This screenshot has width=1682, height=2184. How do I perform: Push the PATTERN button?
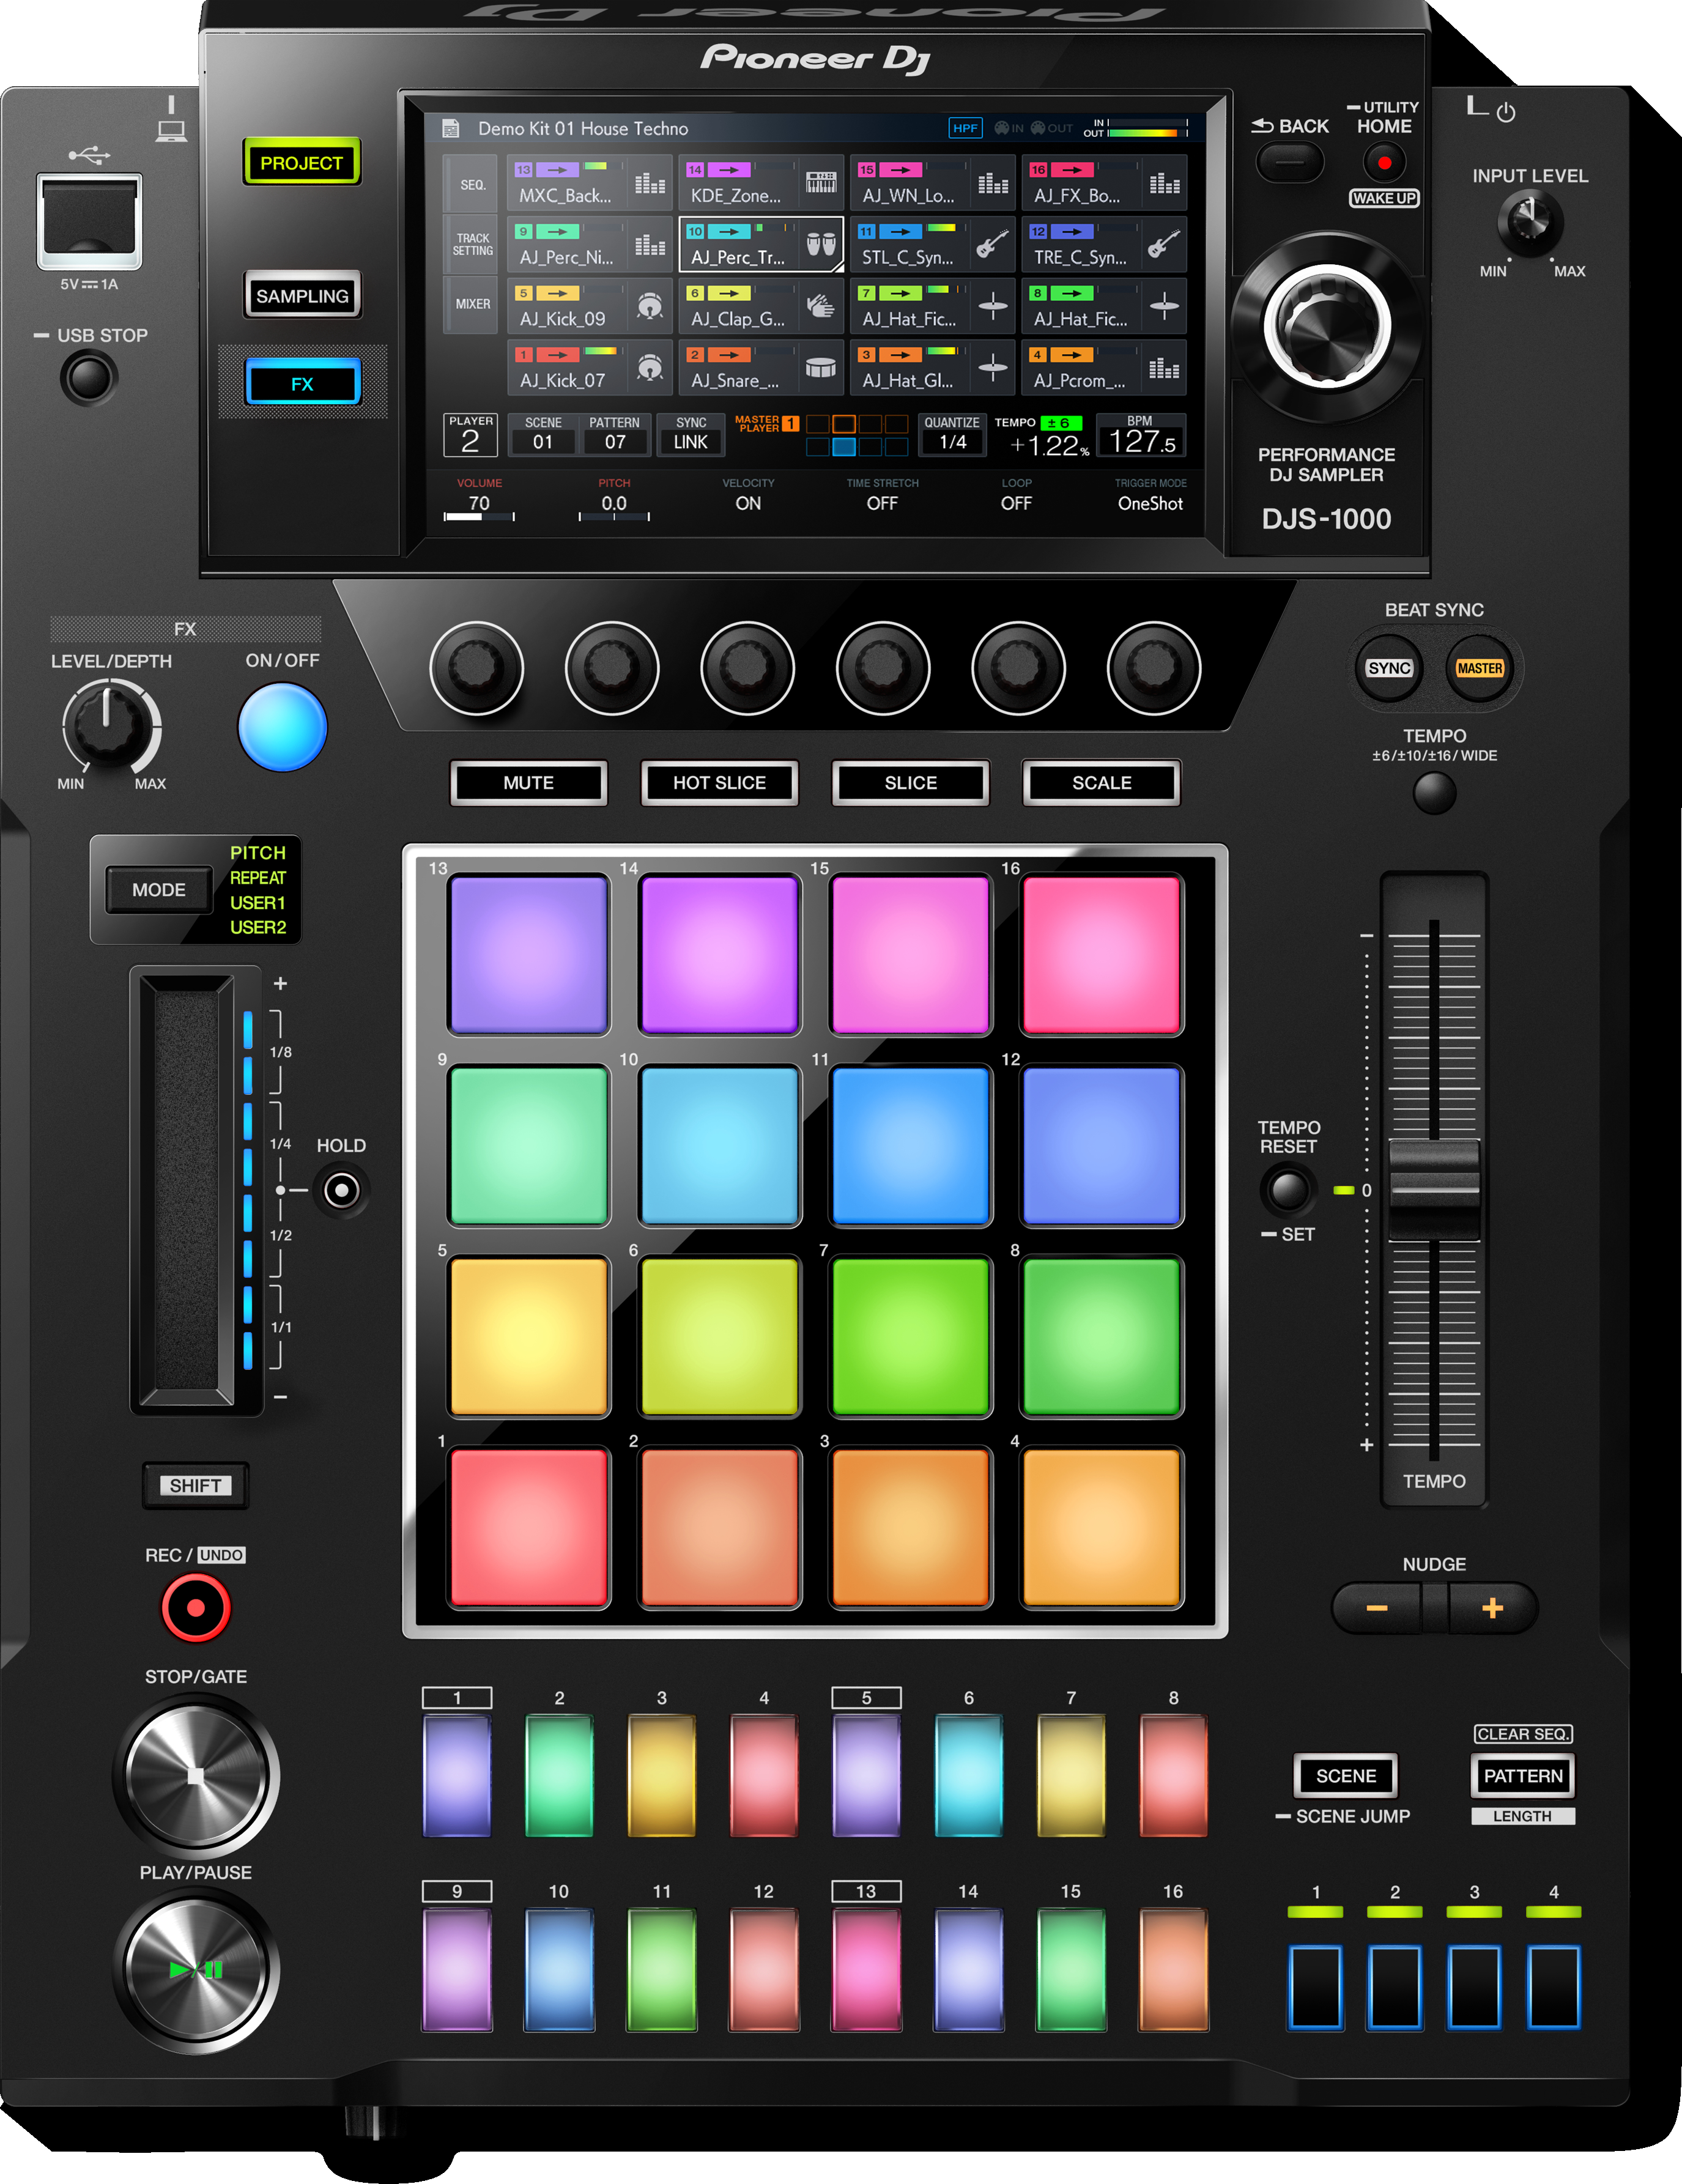1523,1776
